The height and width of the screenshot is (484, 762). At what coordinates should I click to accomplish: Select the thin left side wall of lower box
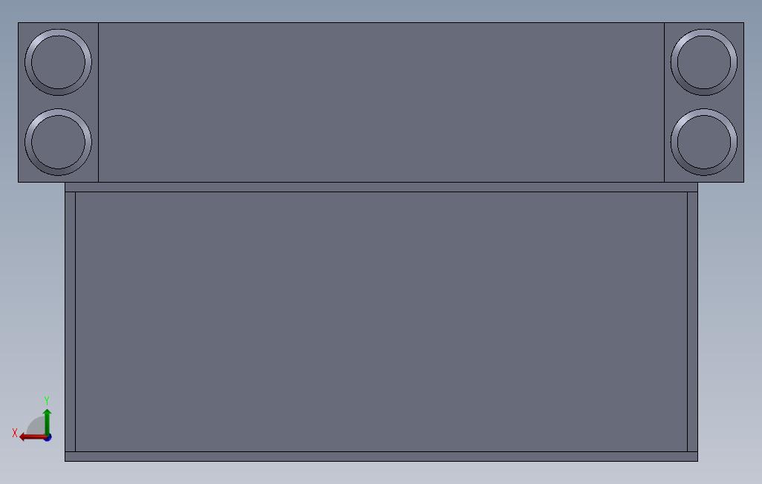(x=70, y=321)
